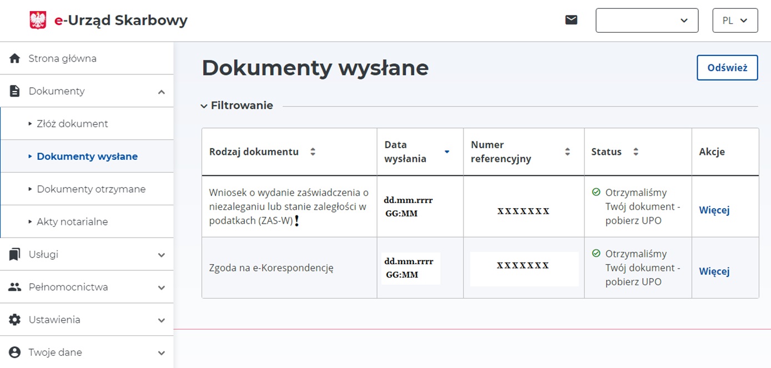
Task: Collapse the Filtrowanie section
Action: (x=204, y=105)
